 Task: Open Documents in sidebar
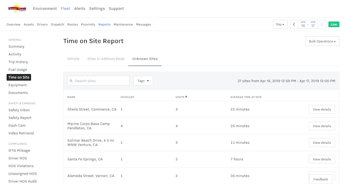[18, 92]
